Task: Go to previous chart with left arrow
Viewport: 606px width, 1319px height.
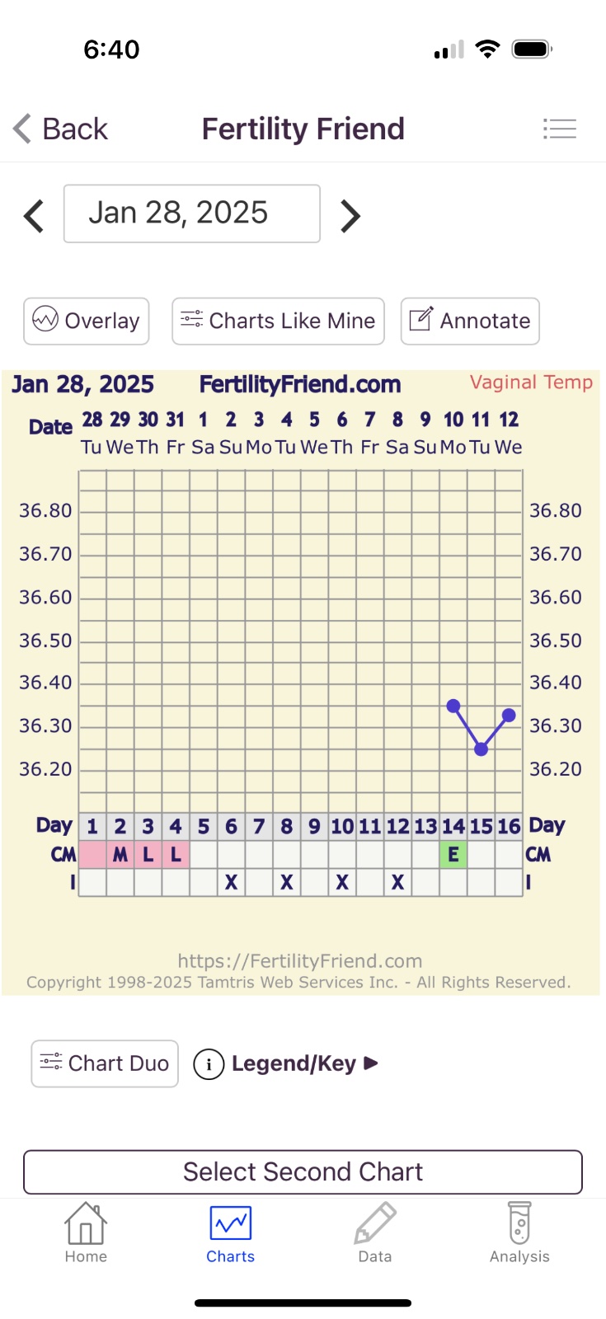Action: pyautogui.click(x=34, y=215)
